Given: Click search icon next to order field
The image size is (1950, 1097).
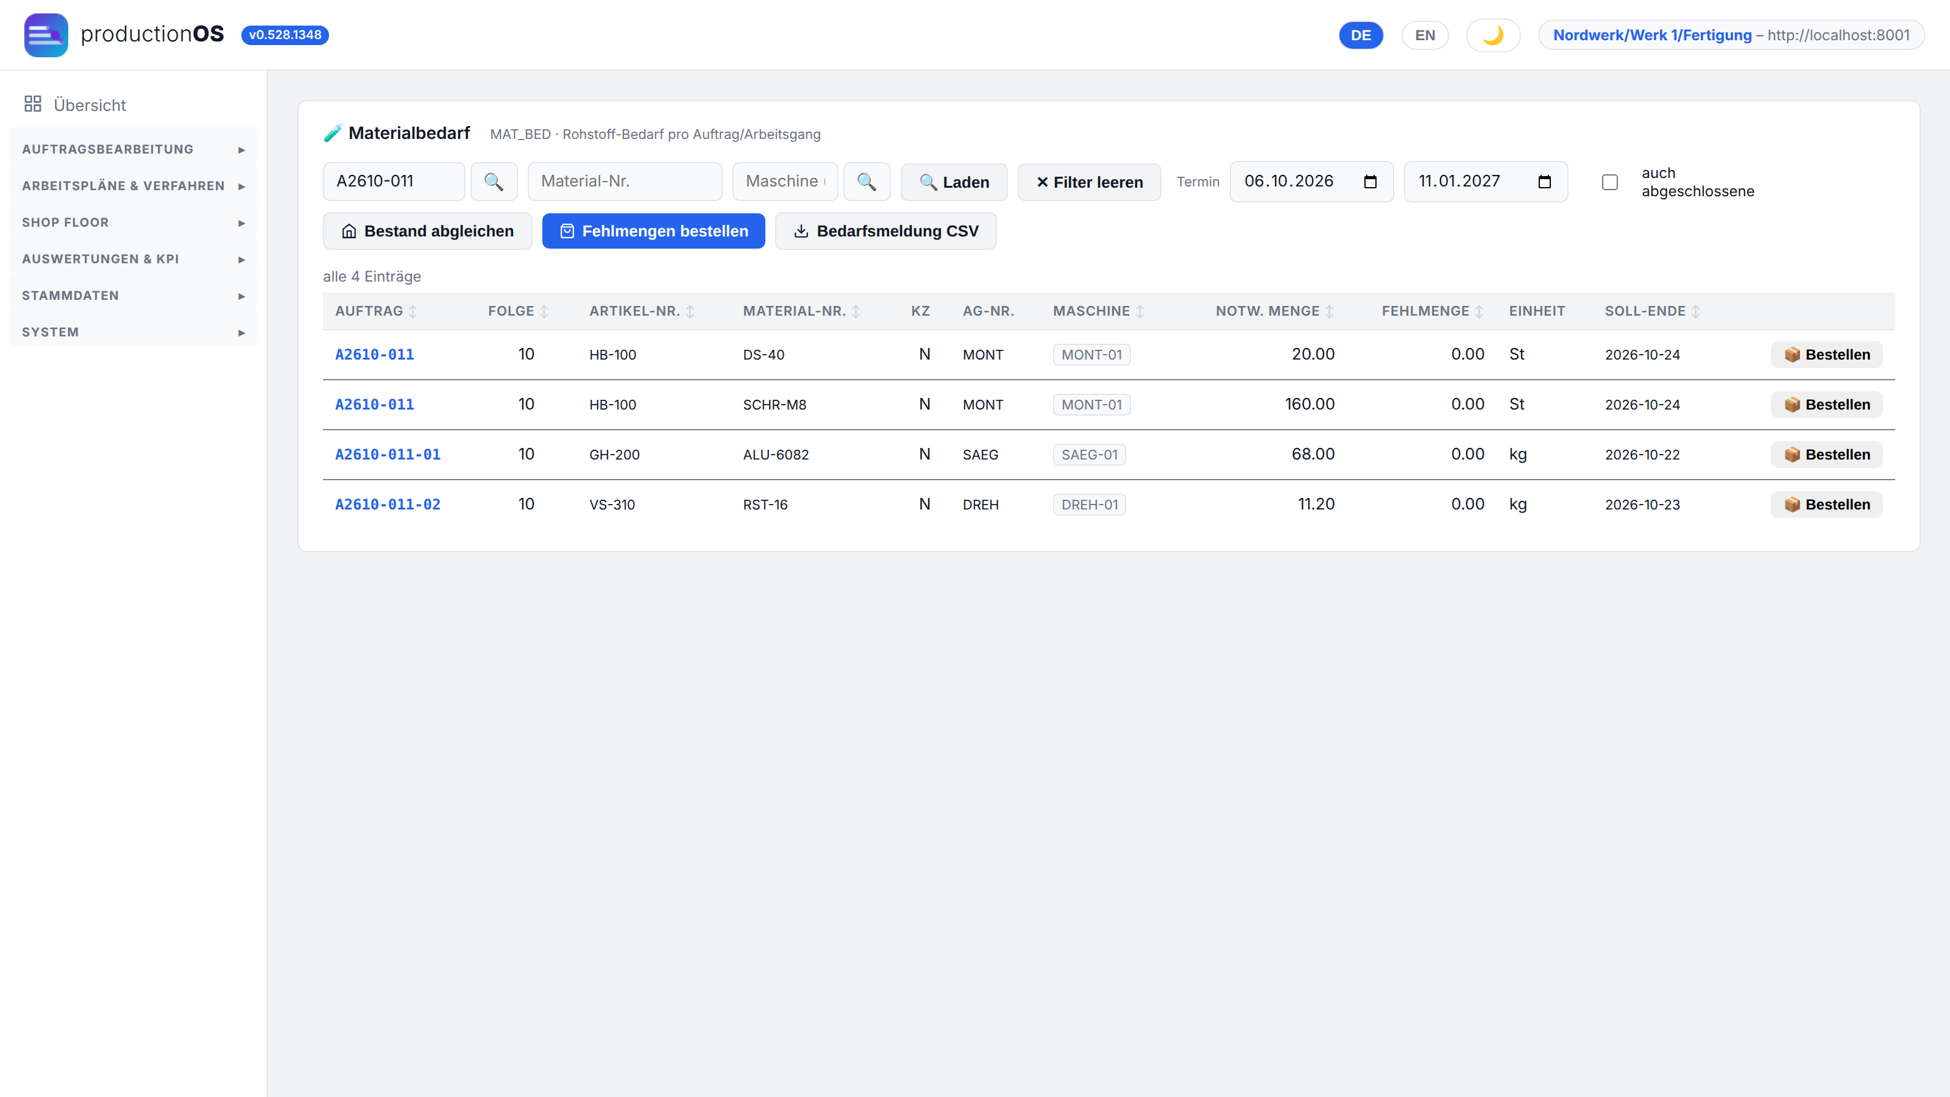Looking at the screenshot, I should [x=494, y=182].
